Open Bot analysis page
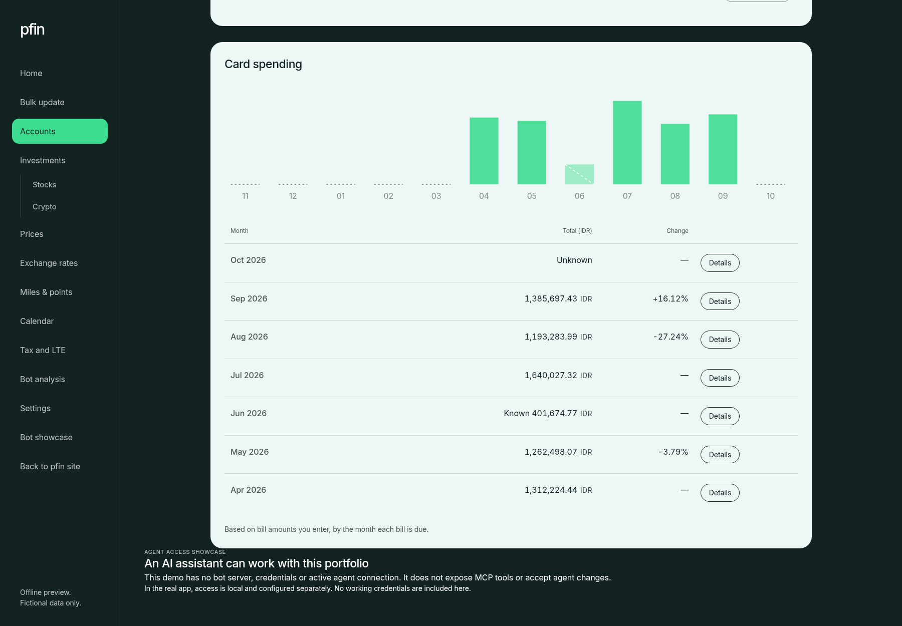 [x=60, y=379]
